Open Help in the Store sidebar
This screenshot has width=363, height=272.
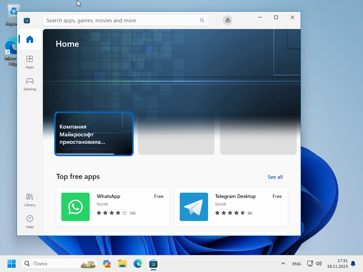pyautogui.click(x=30, y=222)
